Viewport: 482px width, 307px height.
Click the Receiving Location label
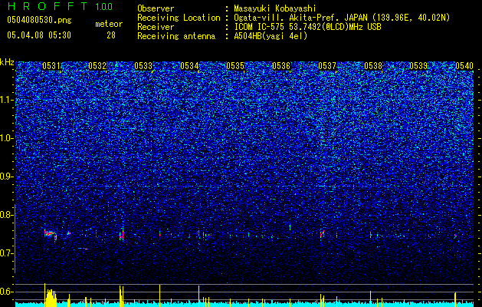click(x=179, y=18)
